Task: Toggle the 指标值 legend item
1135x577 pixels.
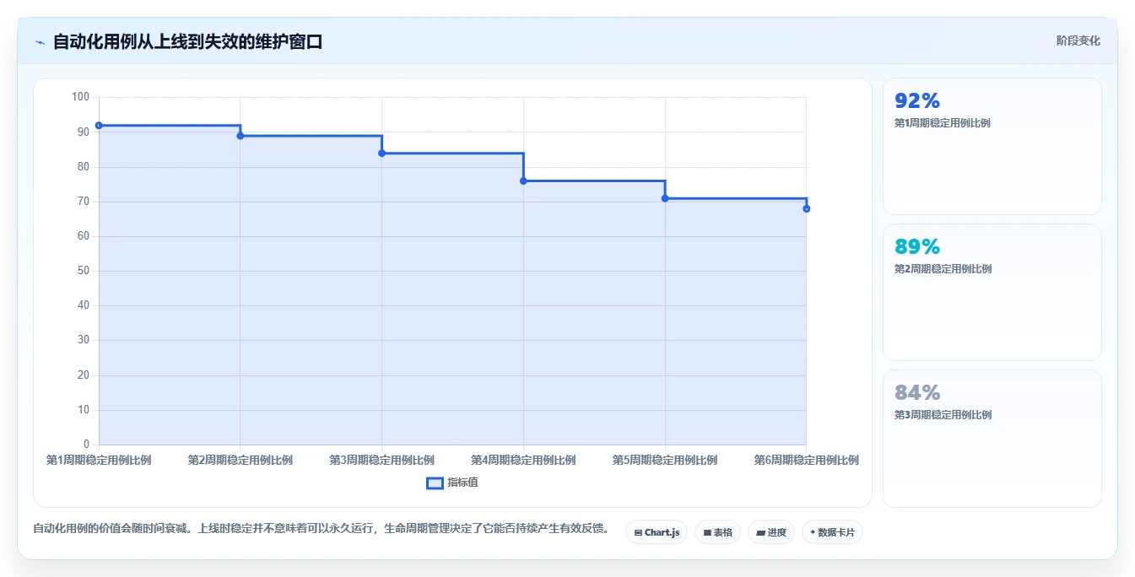Action: point(452,483)
